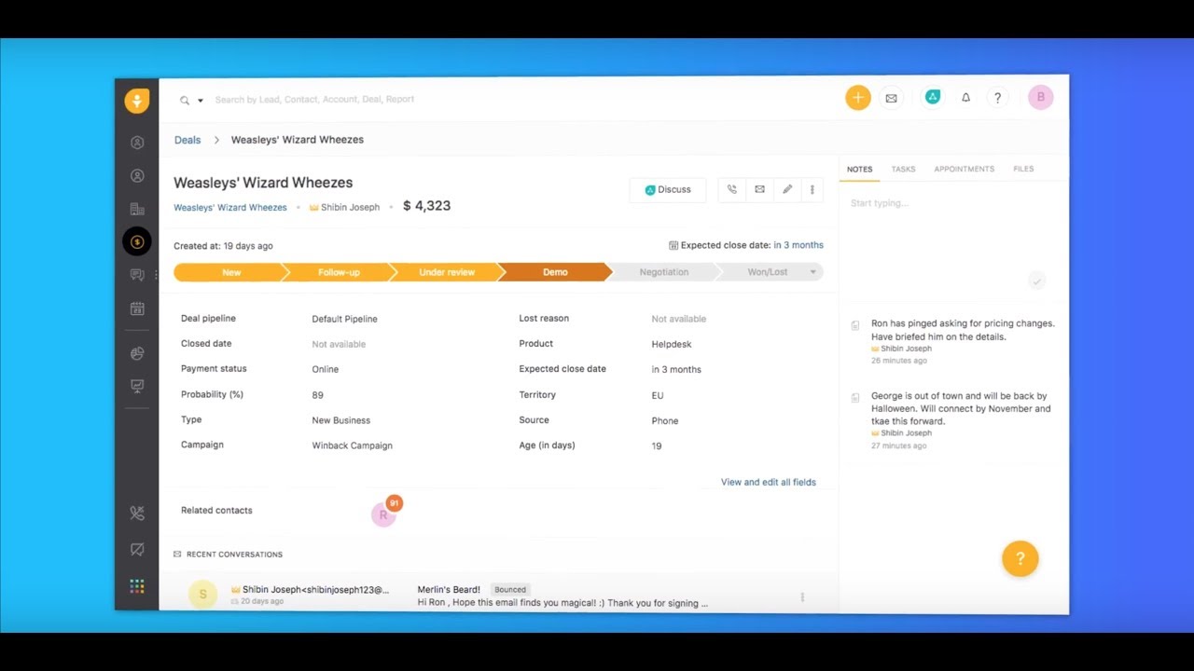Screen dimensions: 1194x671
Task: Expand the Won/Lost stage dropdown
Action: (812, 272)
